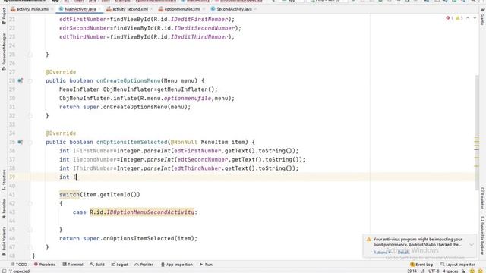This screenshot has height=273, width=486.
Task: Click fold end marker at line 47
Action: (30, 247)
